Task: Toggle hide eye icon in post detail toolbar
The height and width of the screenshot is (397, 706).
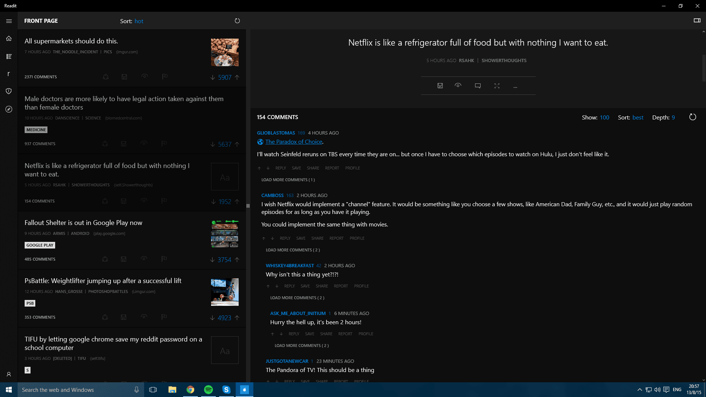Action: pyautogui.click(x=458, y=85)
